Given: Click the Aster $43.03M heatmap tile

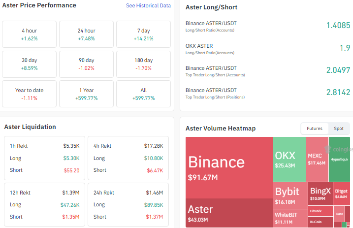Looking at the screenshot, I should pos(229,213).
